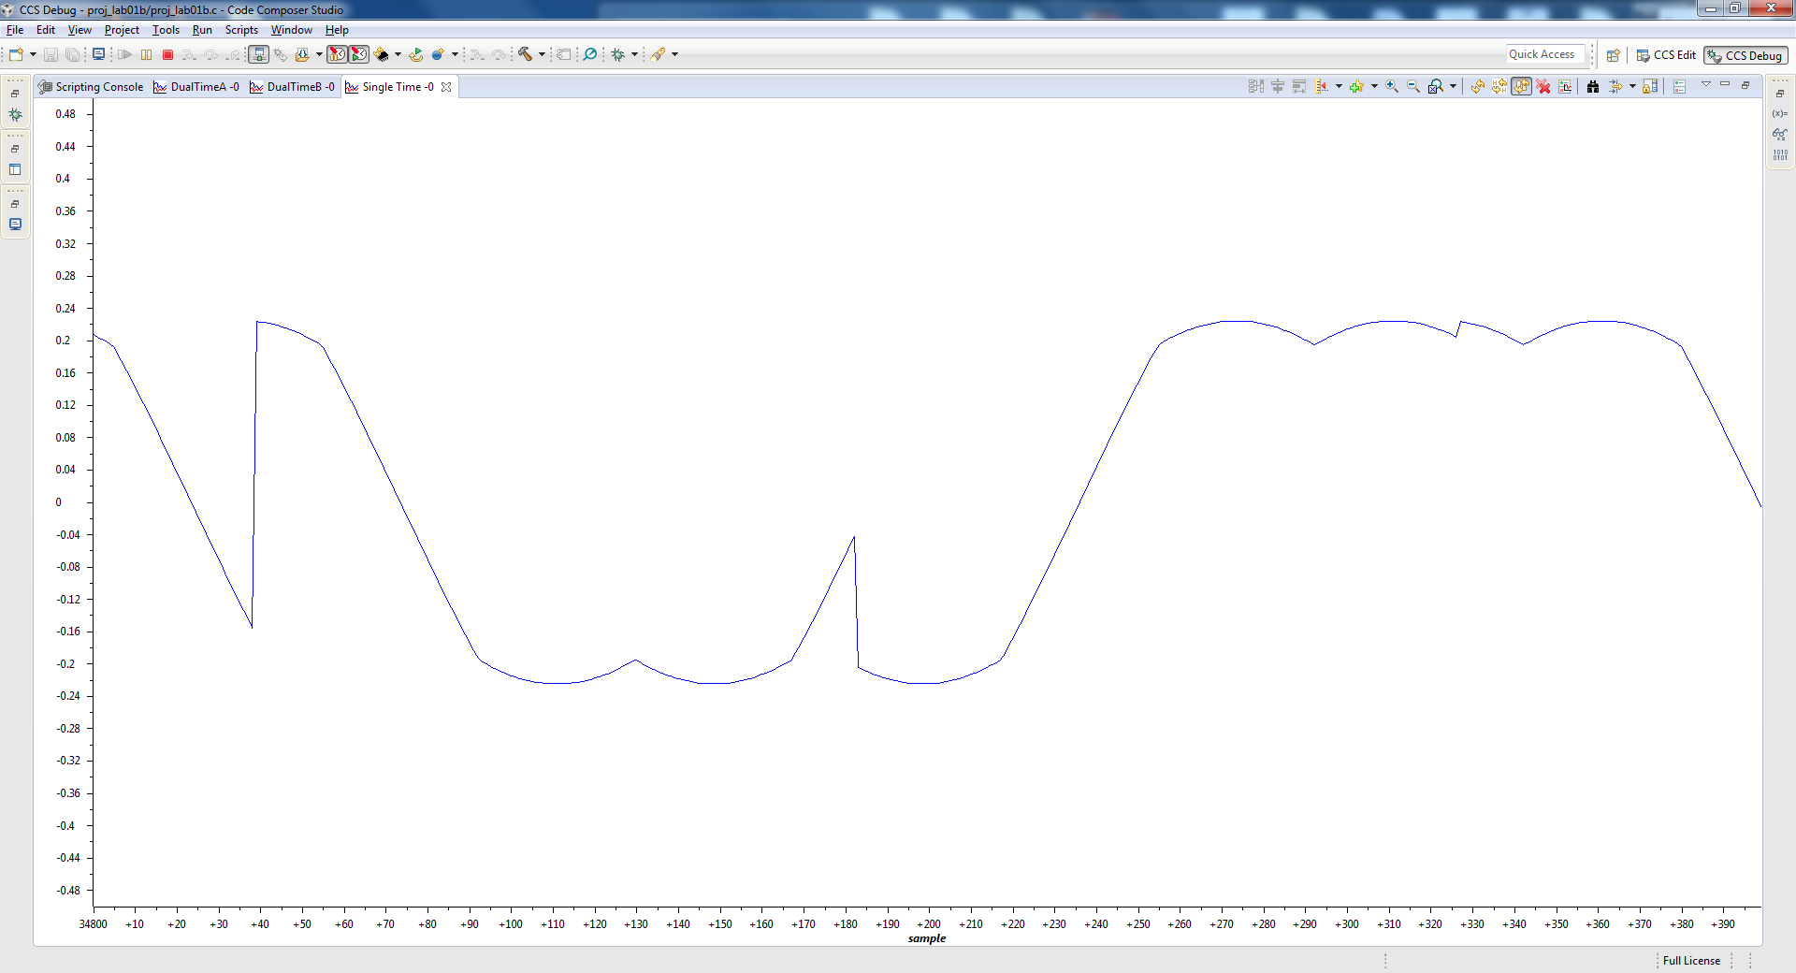The height and width of the screenshot is (973, 1796).
Task: Open the green plus star dropdown arrow
Action: tap(1374, 86)
